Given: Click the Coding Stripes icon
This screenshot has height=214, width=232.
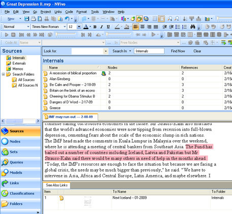Looking at the screenshot, I should [123, 19].
